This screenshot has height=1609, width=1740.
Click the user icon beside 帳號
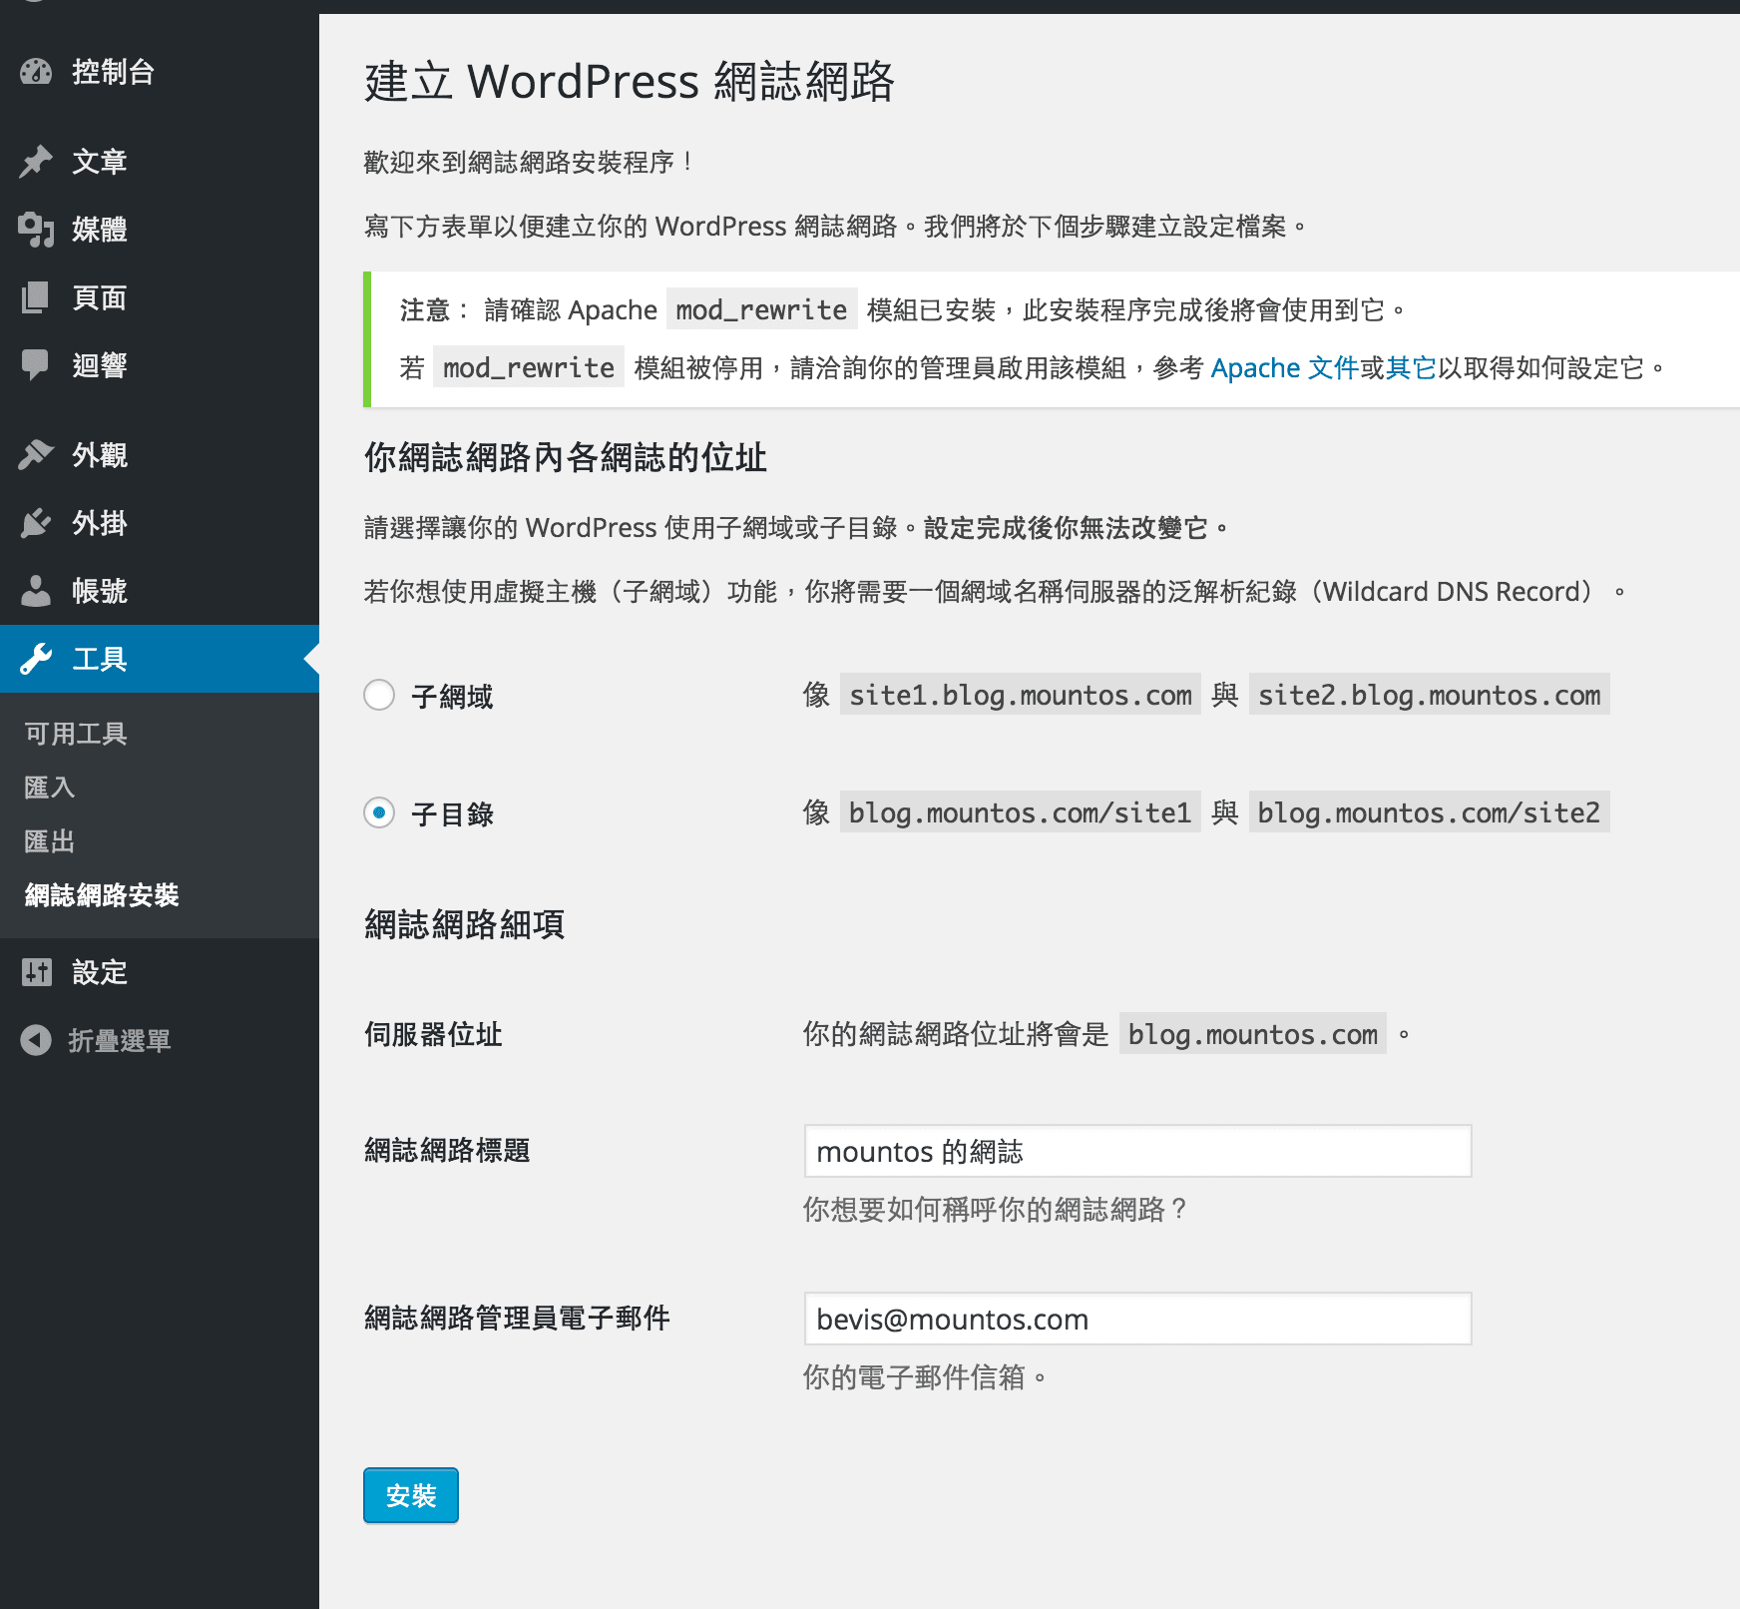pos(36,590)
